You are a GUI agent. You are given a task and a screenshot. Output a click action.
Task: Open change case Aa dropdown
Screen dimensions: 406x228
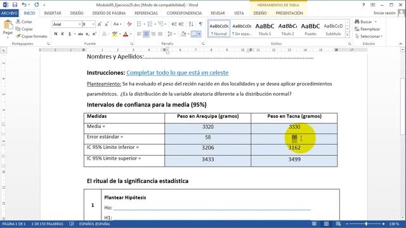[x=117, y=24]
